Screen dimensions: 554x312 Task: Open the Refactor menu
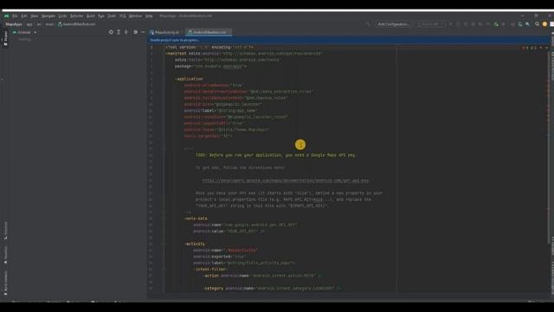point(77,16)
